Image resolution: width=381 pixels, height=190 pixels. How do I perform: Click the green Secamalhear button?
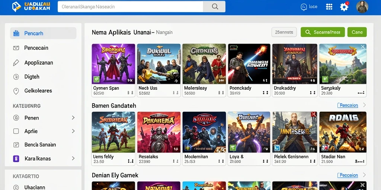pyautogui.click(x=323, y=32)
